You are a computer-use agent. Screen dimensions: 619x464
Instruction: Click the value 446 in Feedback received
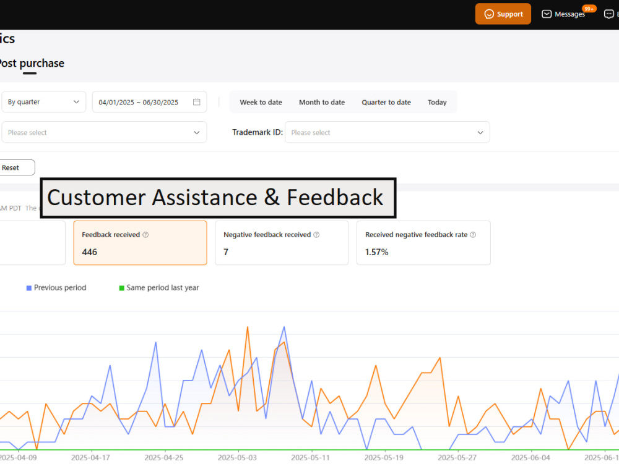89,252
